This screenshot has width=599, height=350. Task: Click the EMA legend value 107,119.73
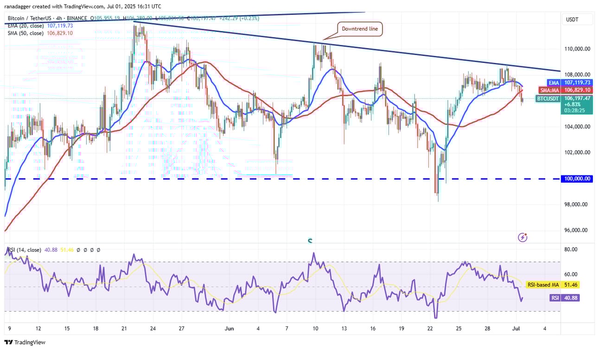click(x=60, y=26)
